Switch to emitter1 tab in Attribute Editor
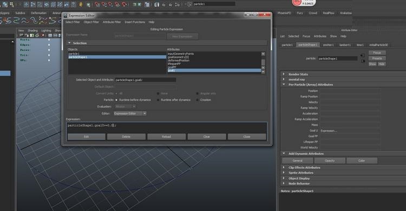The height and width of the screenshot is (211, 406). point(329,45)
